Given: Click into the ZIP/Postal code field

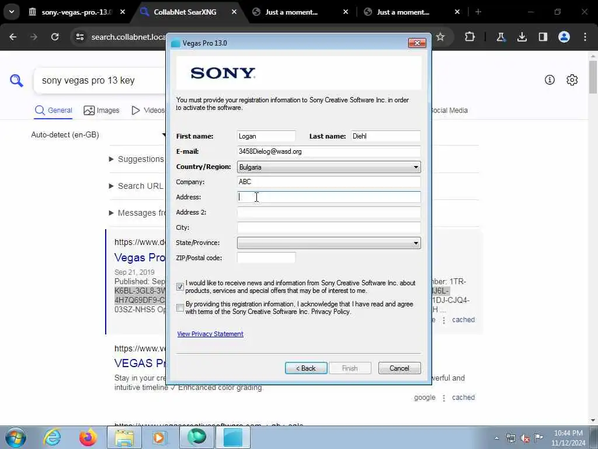Looking at the screenshot, I should click(x=266, y=258).
